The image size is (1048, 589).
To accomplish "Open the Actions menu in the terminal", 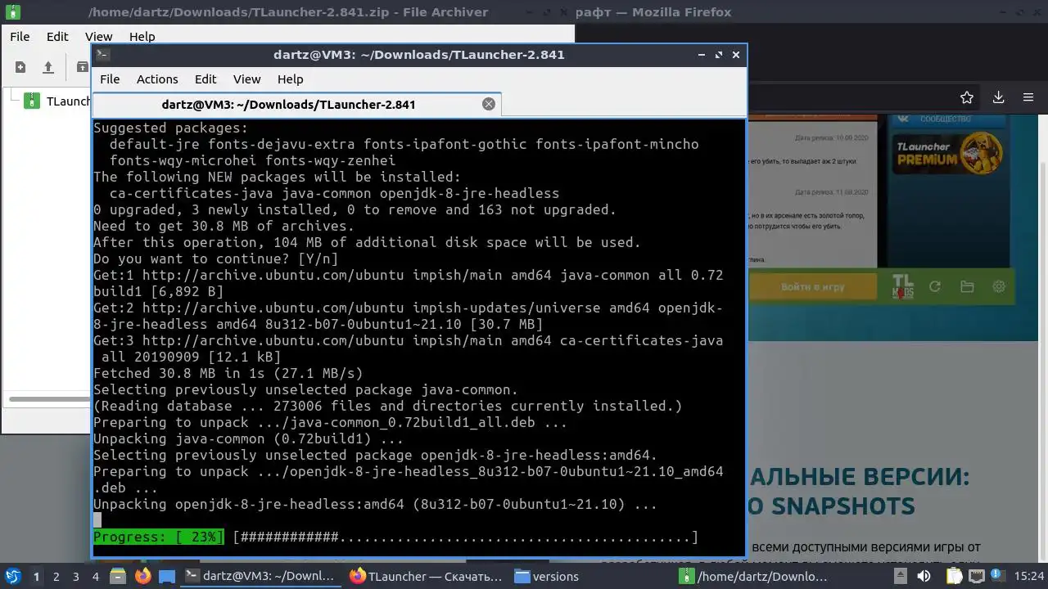I will [157, 79].
